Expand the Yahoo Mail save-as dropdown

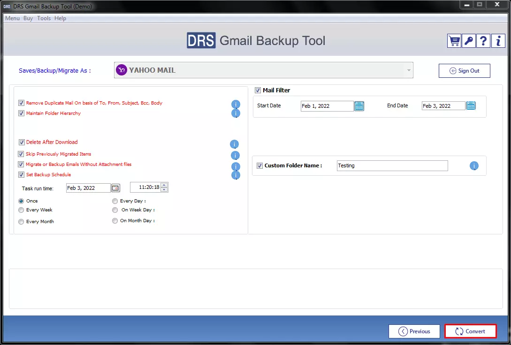[409, 70]
